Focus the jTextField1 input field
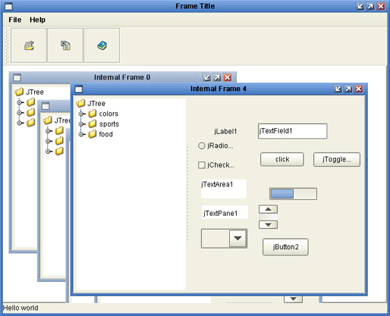This screenshot has height=316, width=390. [292, 131]
